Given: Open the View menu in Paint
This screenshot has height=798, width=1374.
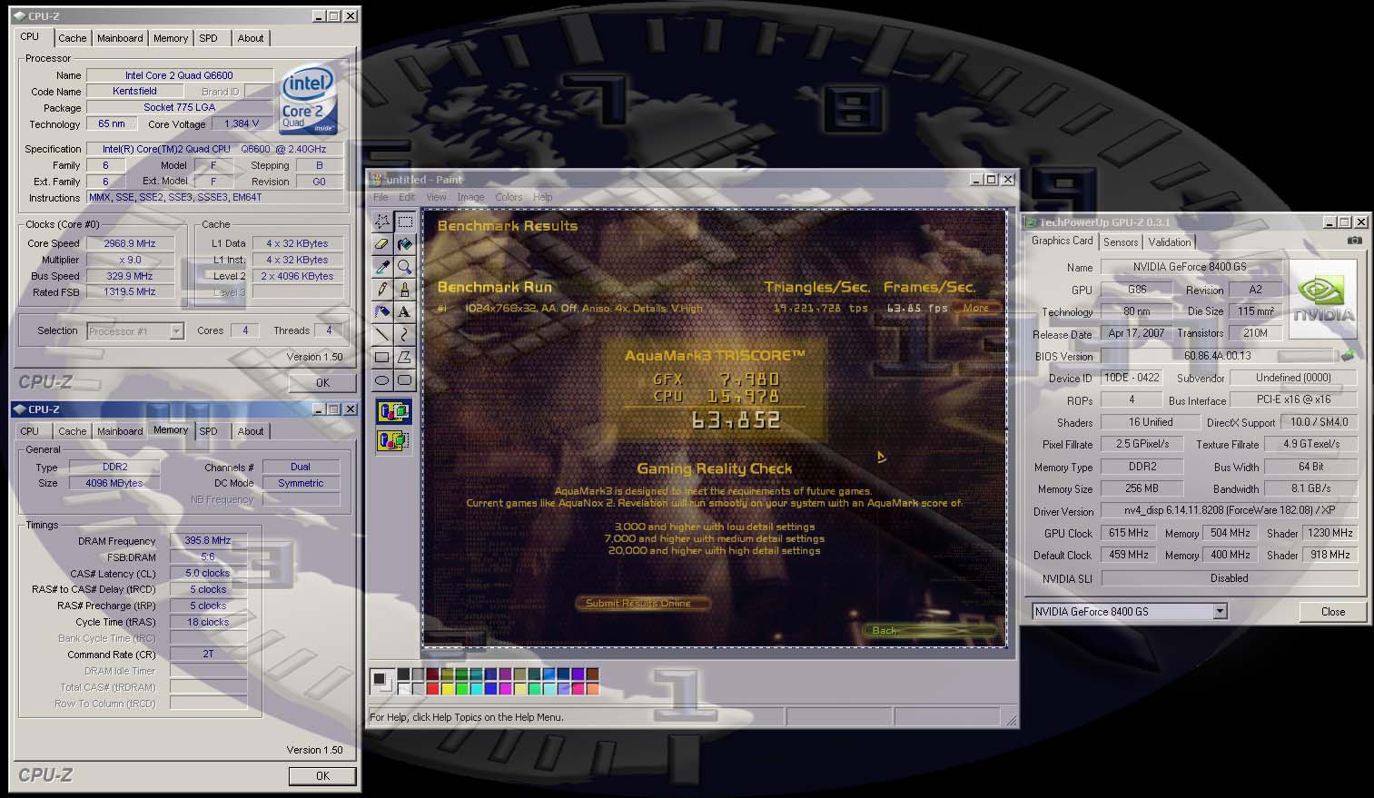Looking at the screenshot, I should click(436, 197).
